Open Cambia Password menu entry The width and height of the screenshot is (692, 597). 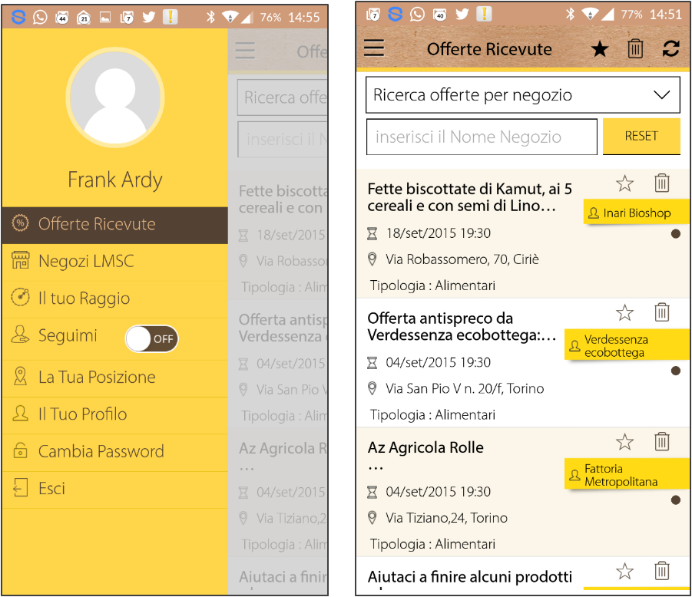pyautogui.click(x=101, y=451)
